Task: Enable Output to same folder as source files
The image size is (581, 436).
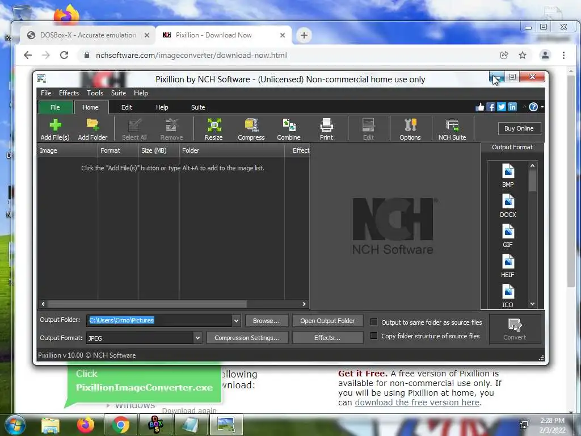Action: tap(374, 322)
